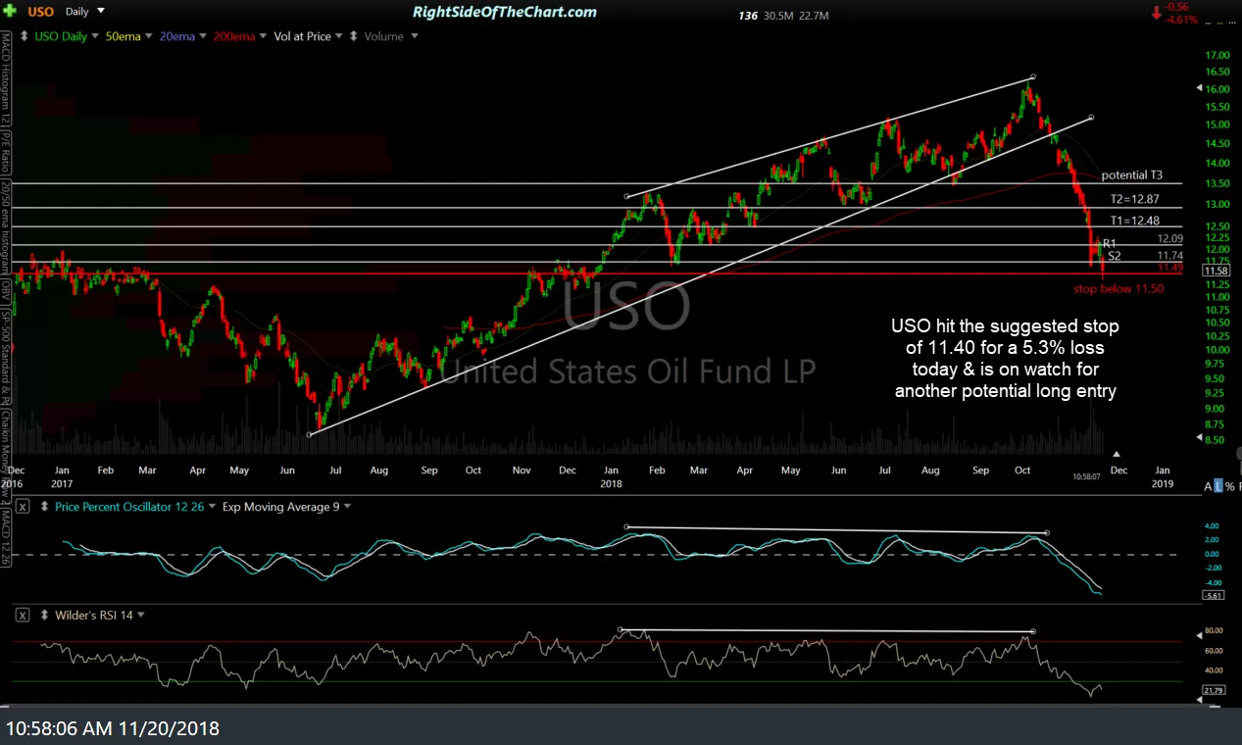Select the 20/50 ema histogram side tab
Image resolution: width=1242 pixels, height=745 pixels.
tap(6, 227)
